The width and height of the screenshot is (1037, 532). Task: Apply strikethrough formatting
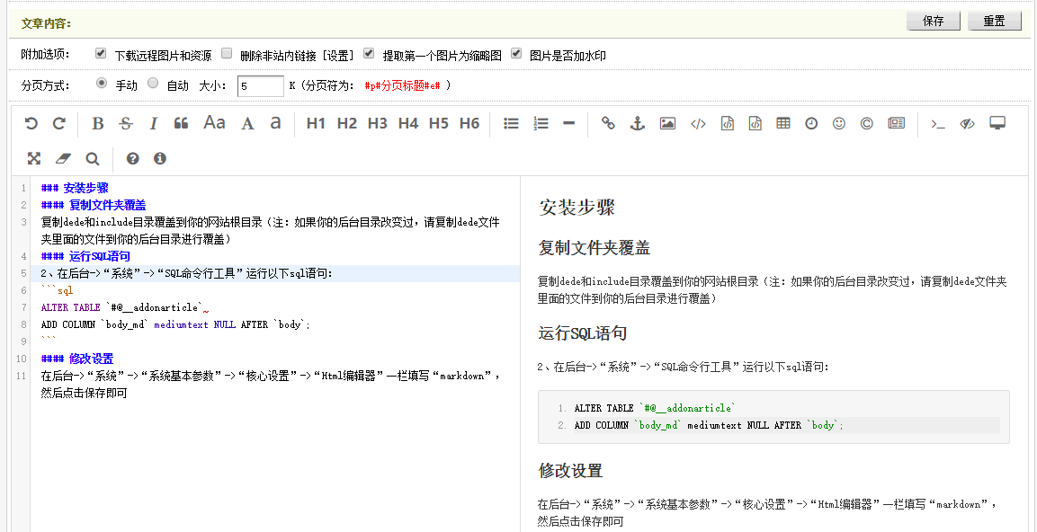pos(126,123)
